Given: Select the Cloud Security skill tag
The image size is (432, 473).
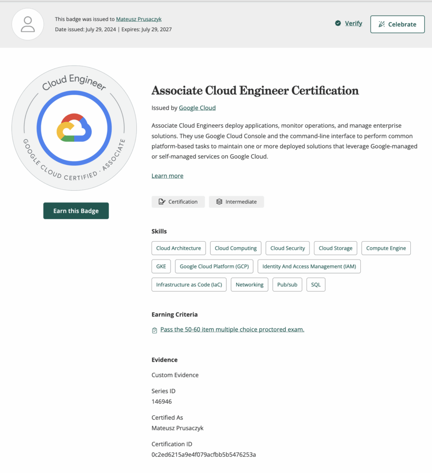Looking at the screenshot, I should pyautogui.click(x=287, y=248).
